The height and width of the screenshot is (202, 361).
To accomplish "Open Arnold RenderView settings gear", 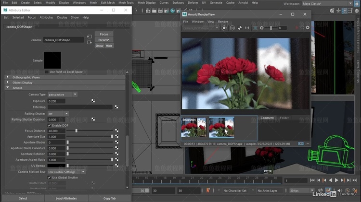I will coord(308,28).
